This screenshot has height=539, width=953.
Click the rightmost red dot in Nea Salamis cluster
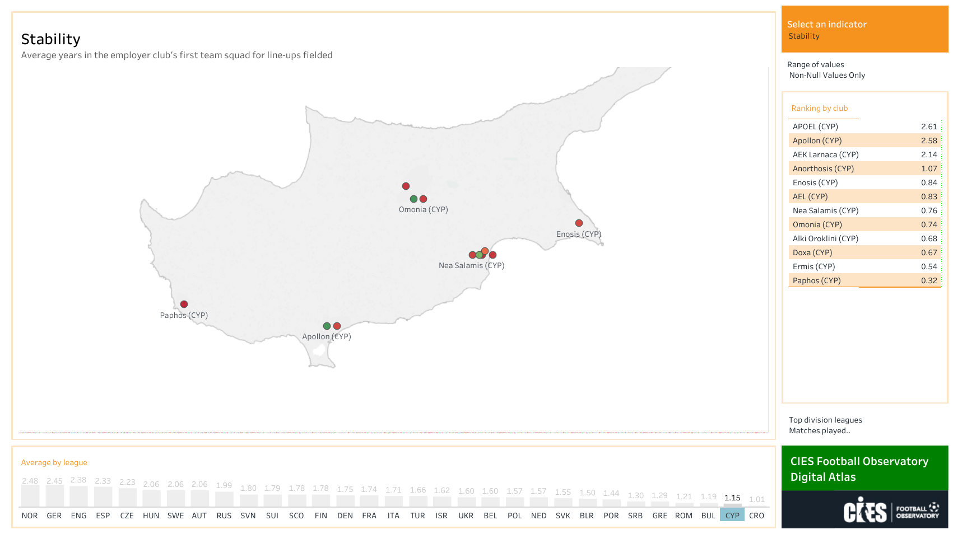click(x=492, y=255)
